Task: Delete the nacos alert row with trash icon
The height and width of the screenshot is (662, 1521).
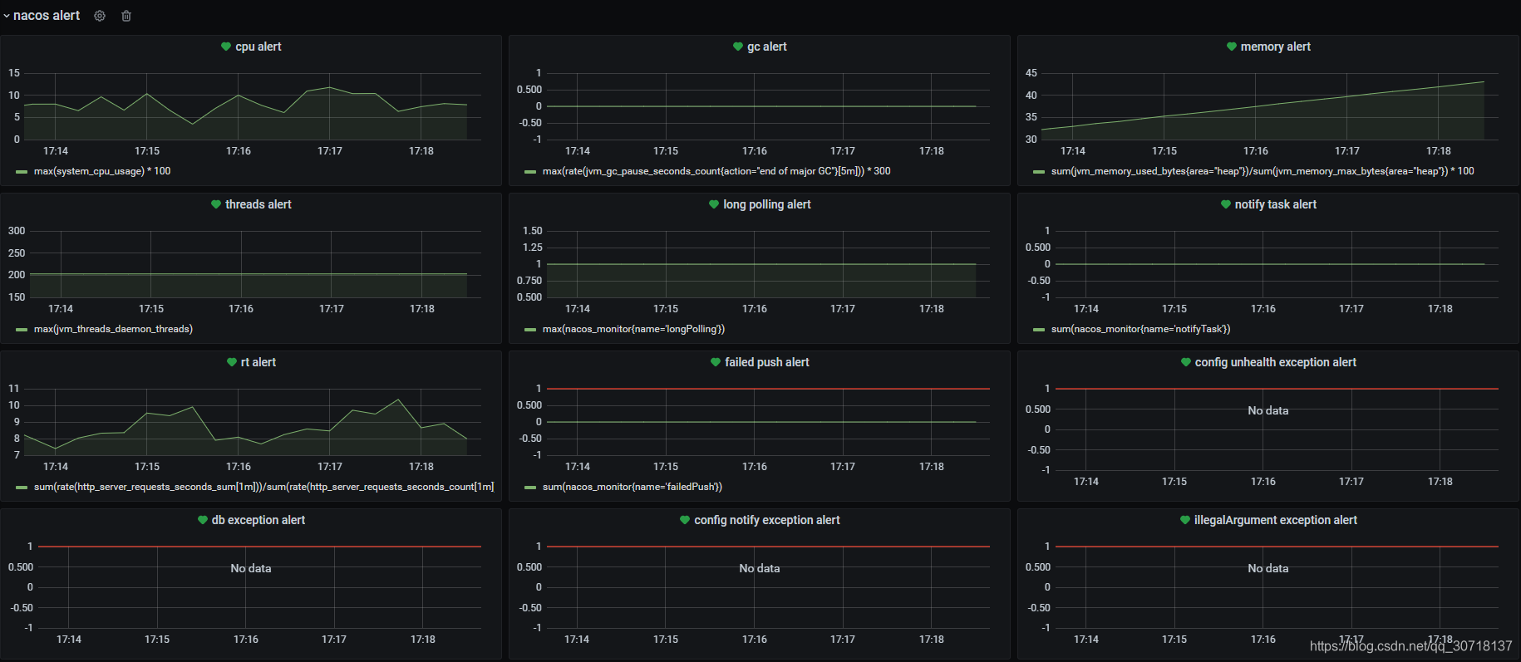Action: tap(126, 16)
